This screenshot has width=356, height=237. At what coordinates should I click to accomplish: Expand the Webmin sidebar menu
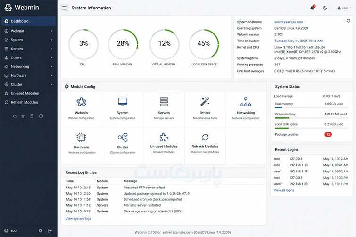coord(28,31)
